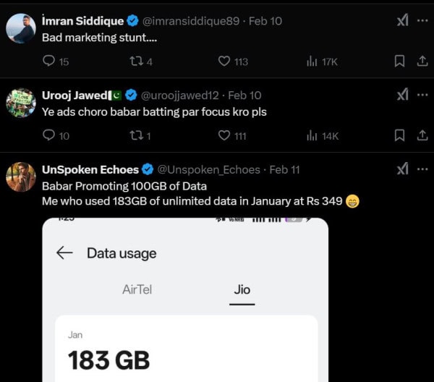This screenshot has width=434, height=382.
Task: Like İmran Siddique's tweet
Action: pyautogui.click(x=224, y=61)
